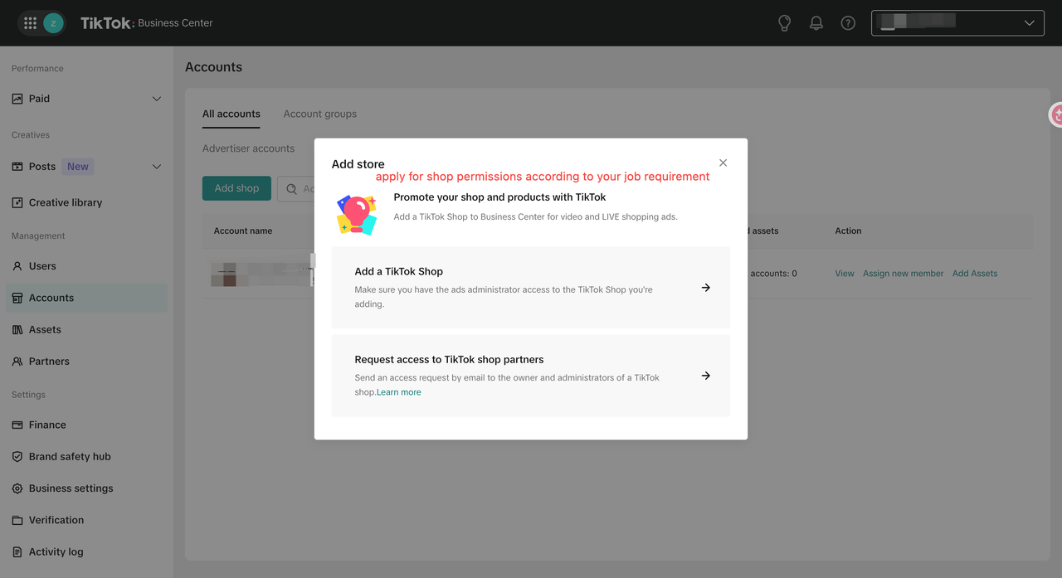
Task: Click the Creative library icon
Action: point(17,202)
